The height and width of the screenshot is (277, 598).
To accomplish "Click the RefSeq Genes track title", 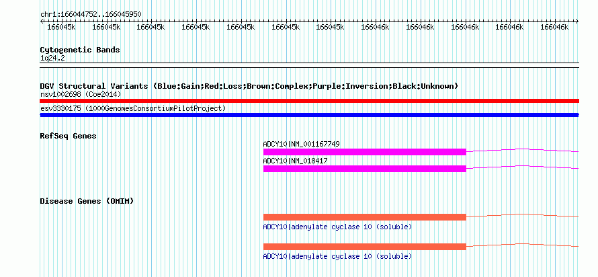I will tap(69, 136).
